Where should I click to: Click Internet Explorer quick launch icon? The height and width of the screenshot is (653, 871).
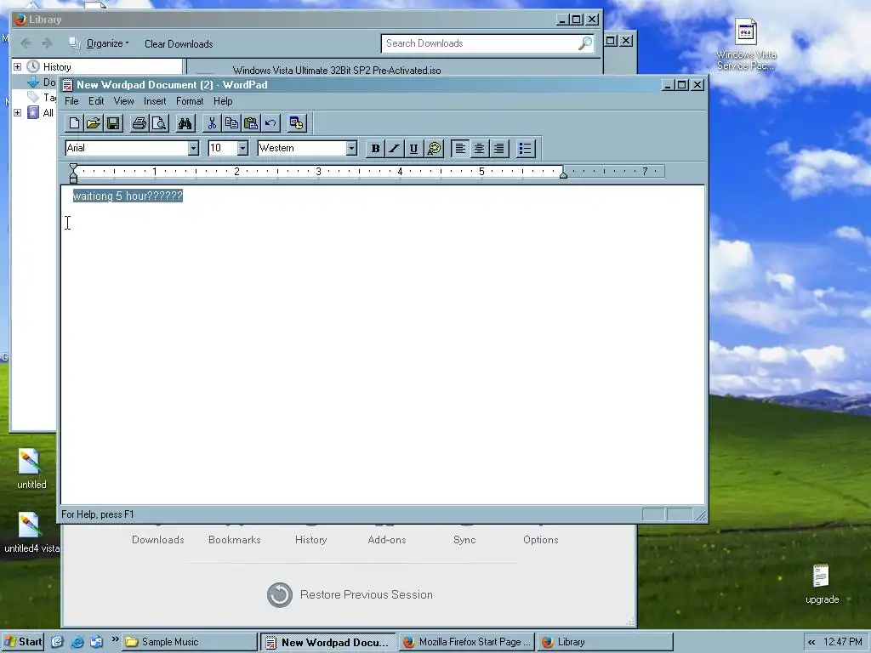click(x=77, y=642)
